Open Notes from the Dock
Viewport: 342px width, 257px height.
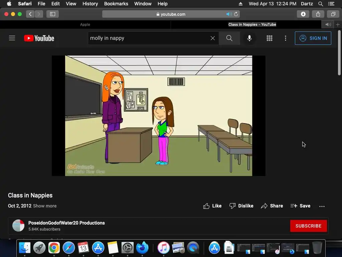coord(113,248)
